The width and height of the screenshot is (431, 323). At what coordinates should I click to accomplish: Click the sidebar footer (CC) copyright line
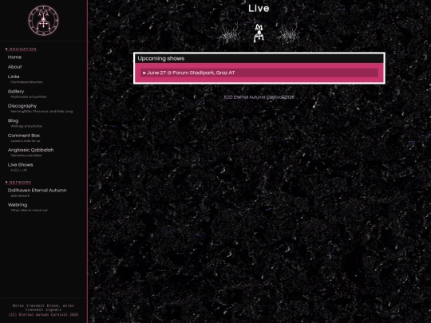tap(43, 314)
